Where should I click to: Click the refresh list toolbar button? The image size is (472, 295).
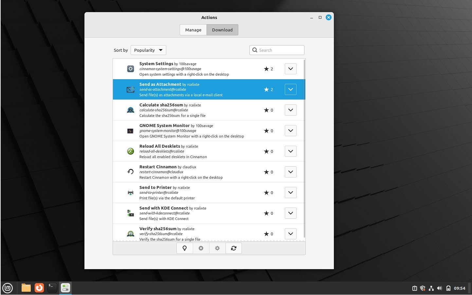tap(234, 248)
